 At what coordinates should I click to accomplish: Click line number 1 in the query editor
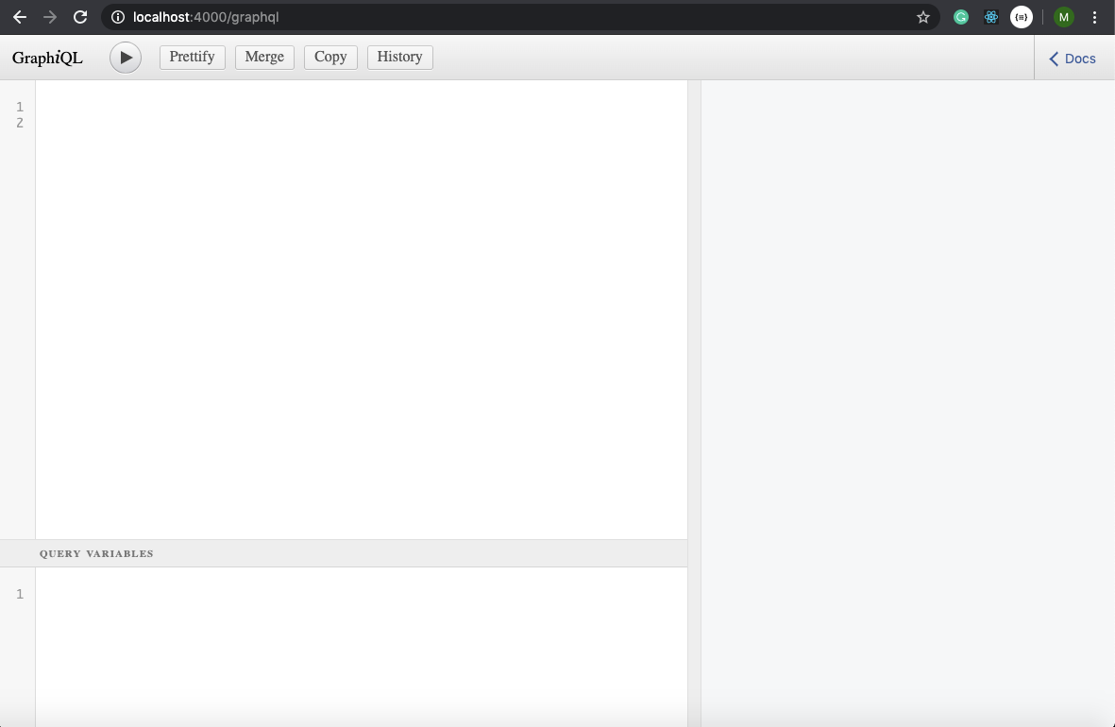(x=20, y=107)
